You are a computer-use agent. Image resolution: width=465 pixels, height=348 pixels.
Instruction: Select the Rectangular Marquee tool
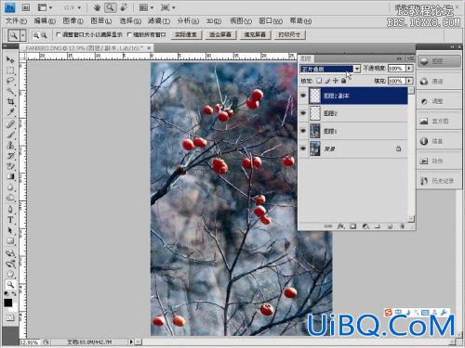click(10, 71)
